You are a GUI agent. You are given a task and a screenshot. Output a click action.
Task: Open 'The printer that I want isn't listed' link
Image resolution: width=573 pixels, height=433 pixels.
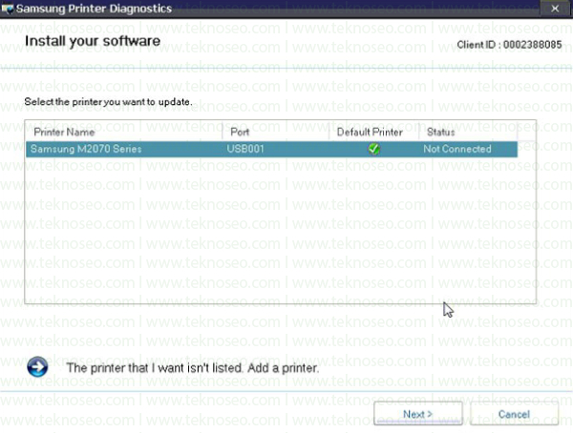click(x=193, y=367)
